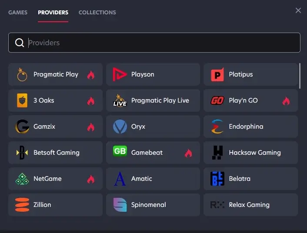Click the Relax Gaming R logo
This screenshot has height=233, width=307.
pos(217,205)
